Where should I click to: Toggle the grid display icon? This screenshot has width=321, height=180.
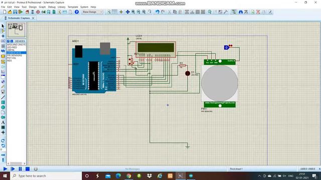114,12
